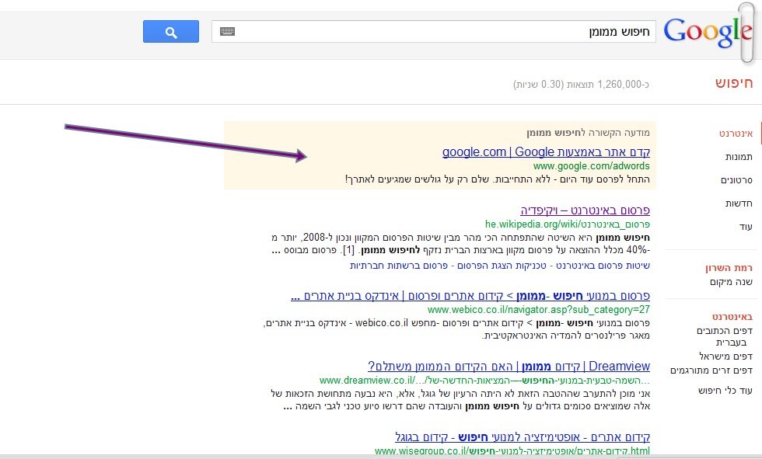The width and height of the screenshot is (762, 459).
Task: Open sitelink טכניקות הצגת הפרסום
Action: (502, 266)
